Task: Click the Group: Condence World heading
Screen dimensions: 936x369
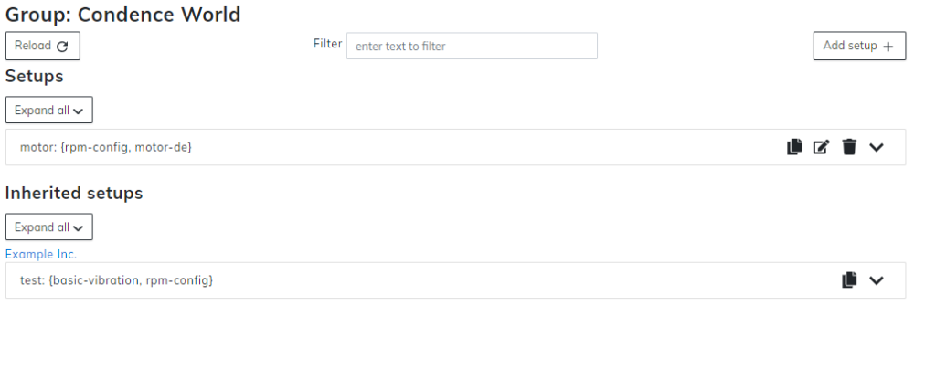Action: point(123,15)
